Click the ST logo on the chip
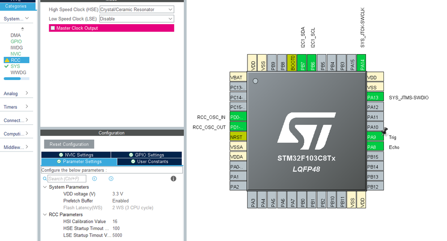The image size is (447, 241). click(x=307, y=131)
